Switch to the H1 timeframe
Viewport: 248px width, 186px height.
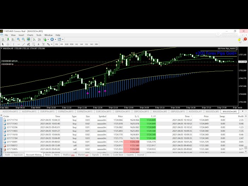click(77, 44)
